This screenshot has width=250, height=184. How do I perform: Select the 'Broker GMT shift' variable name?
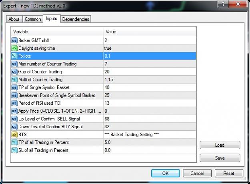pyautogui.click(x=34, y=40)
